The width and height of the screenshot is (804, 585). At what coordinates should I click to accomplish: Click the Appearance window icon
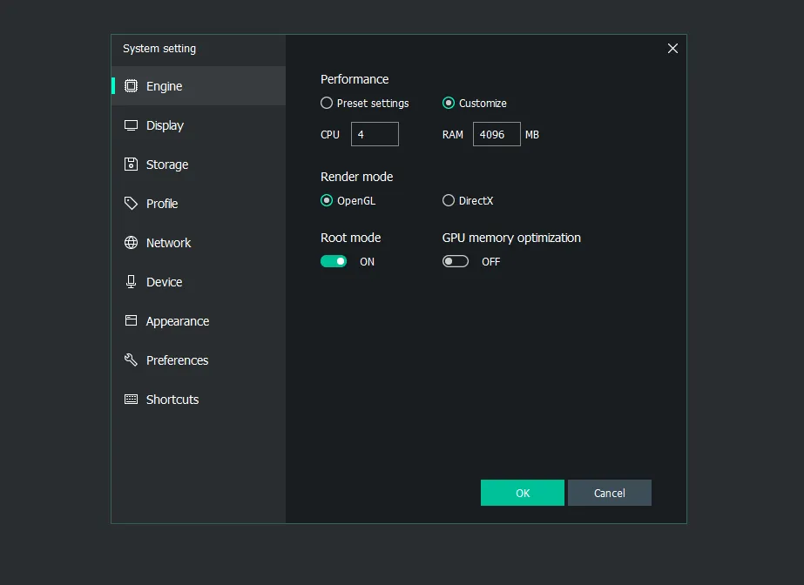[132, 320]
